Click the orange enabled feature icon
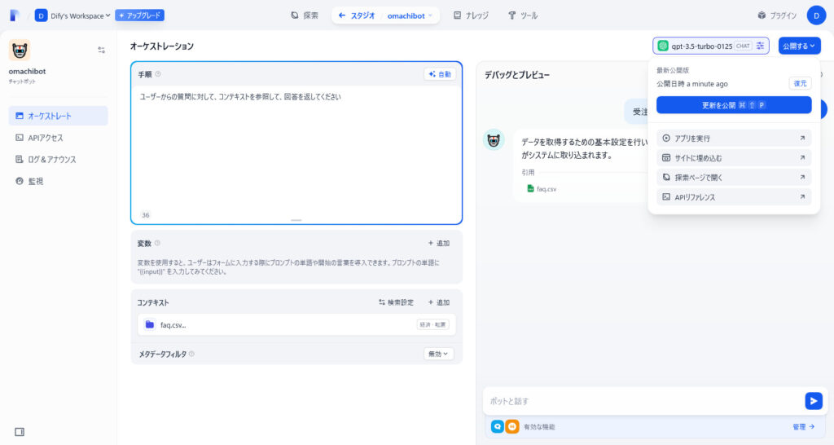The width and height of the screenshot is (834, 445). (511, 426)
